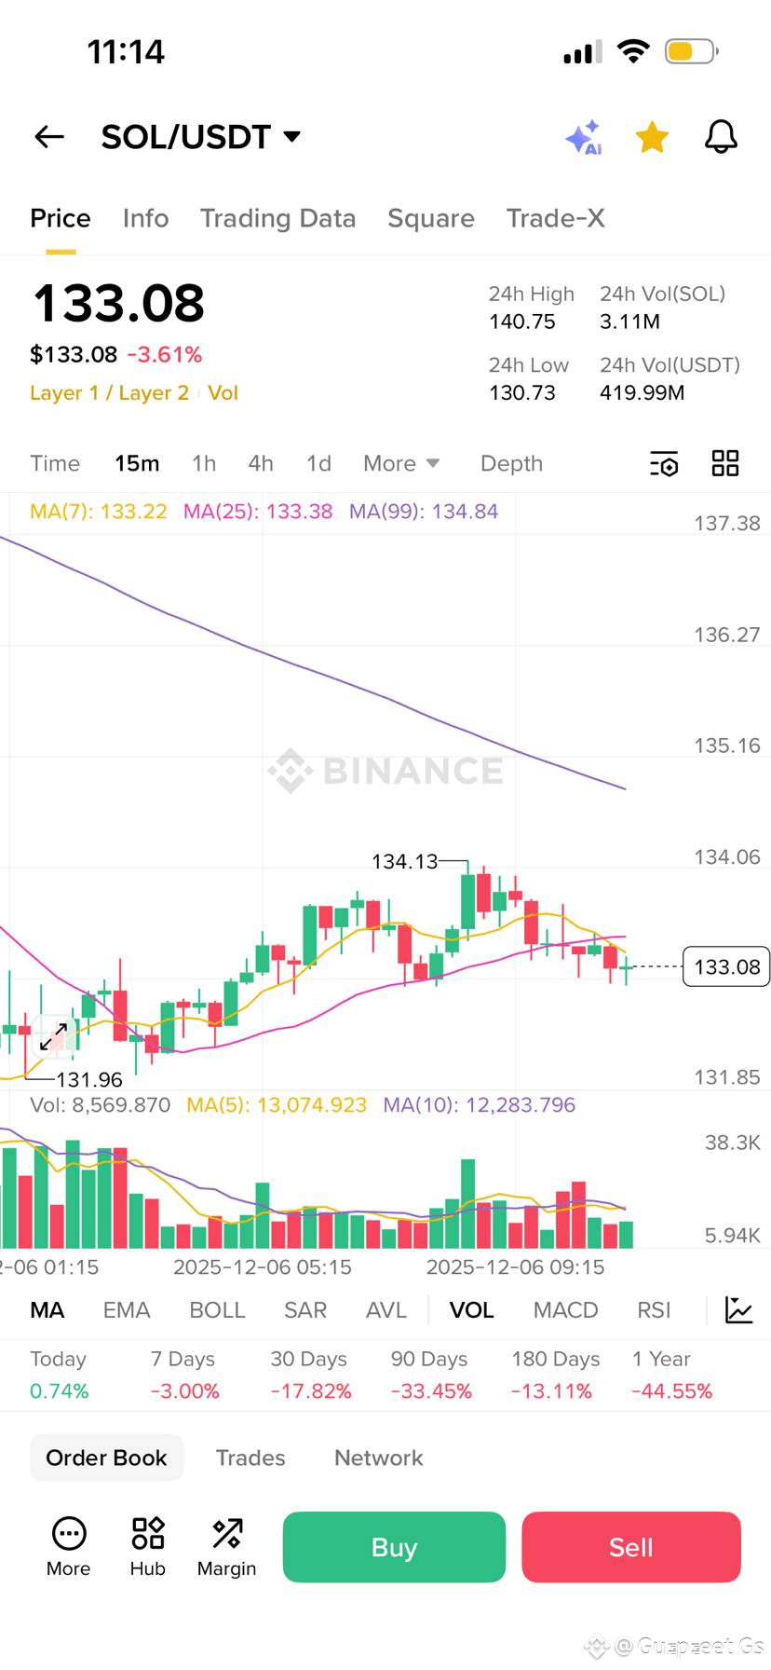Tap the MA(7): 133.22 label
The image size is (771, 1670).
coord(99,512)
